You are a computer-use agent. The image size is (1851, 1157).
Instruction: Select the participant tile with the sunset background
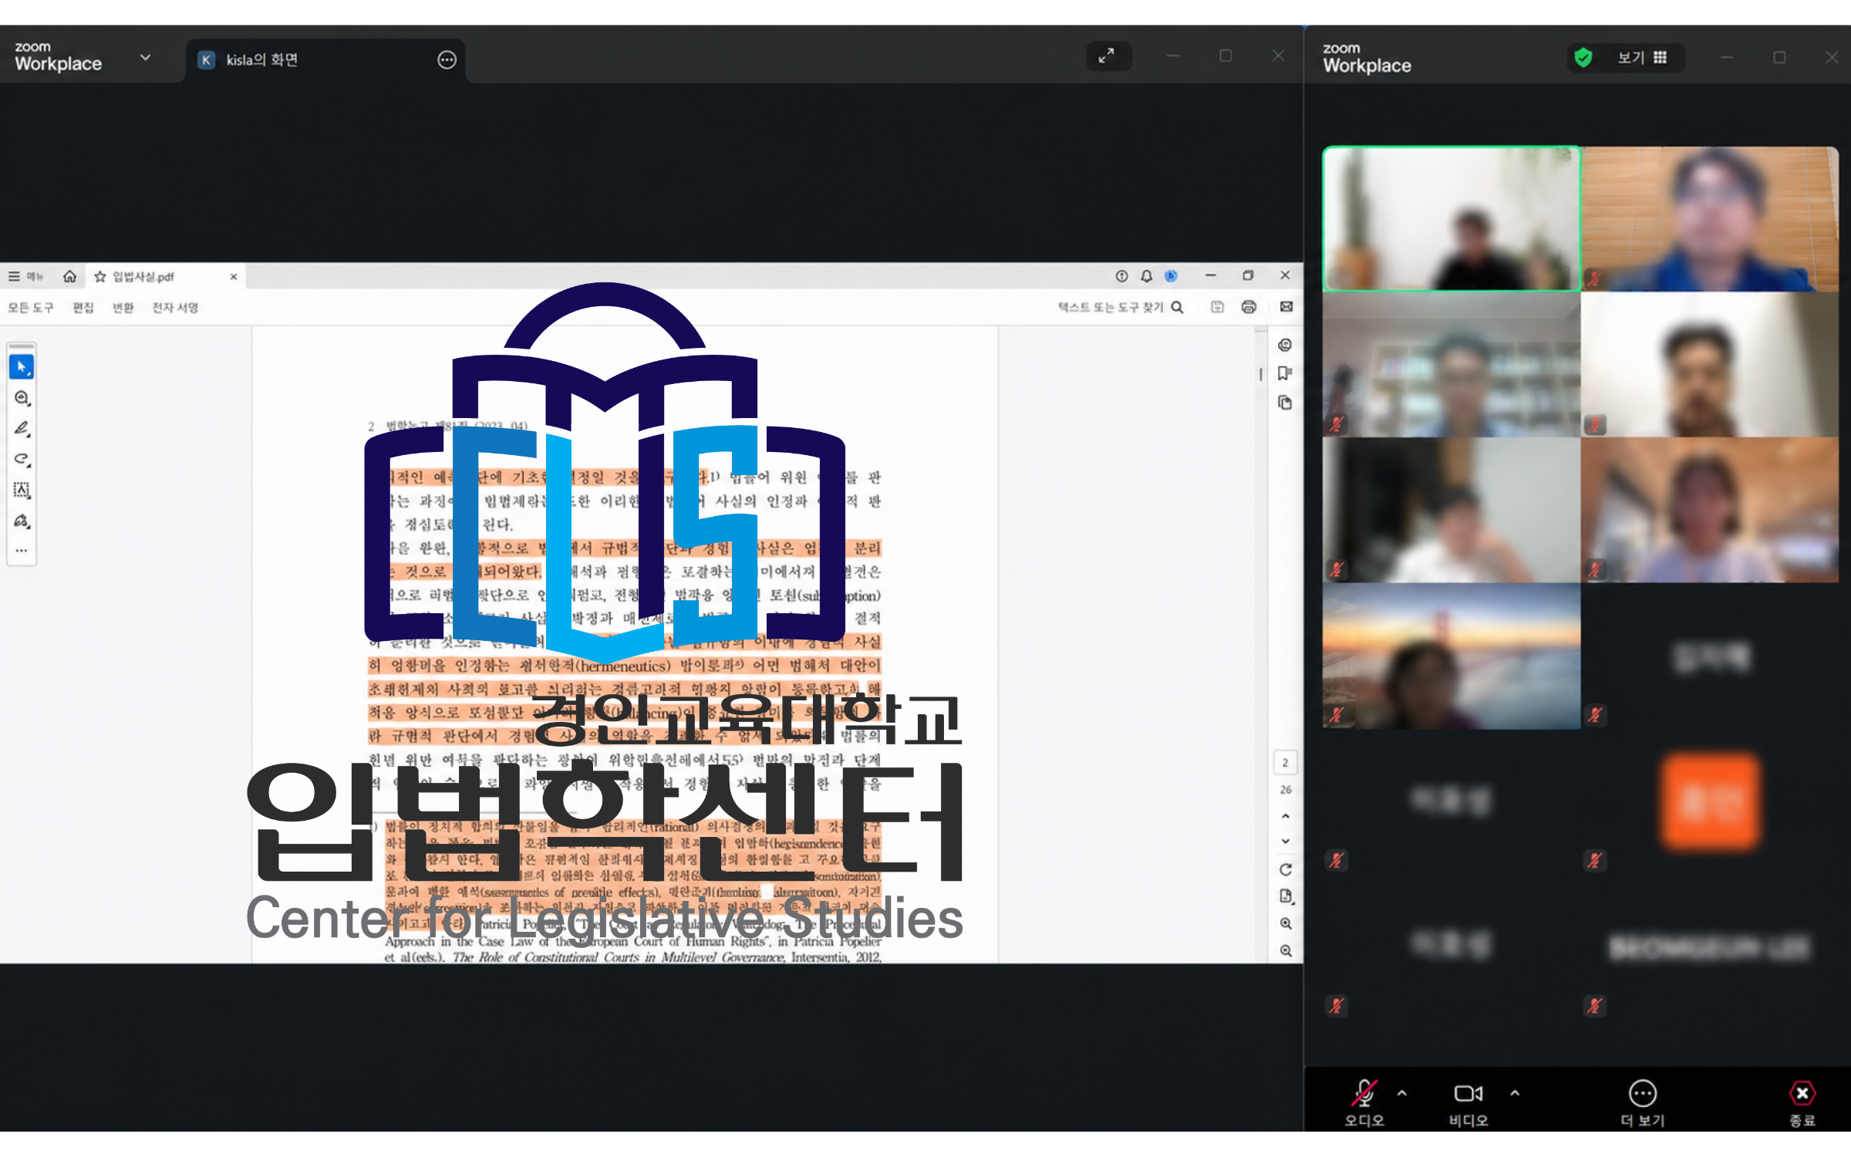(x=1451, y=656)
